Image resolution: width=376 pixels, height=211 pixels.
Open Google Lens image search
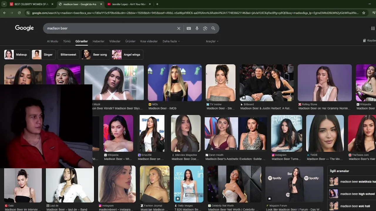pos(205,28)
